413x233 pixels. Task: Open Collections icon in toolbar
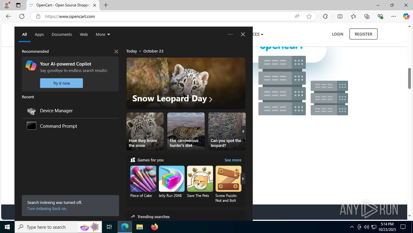tap(367, 16)
